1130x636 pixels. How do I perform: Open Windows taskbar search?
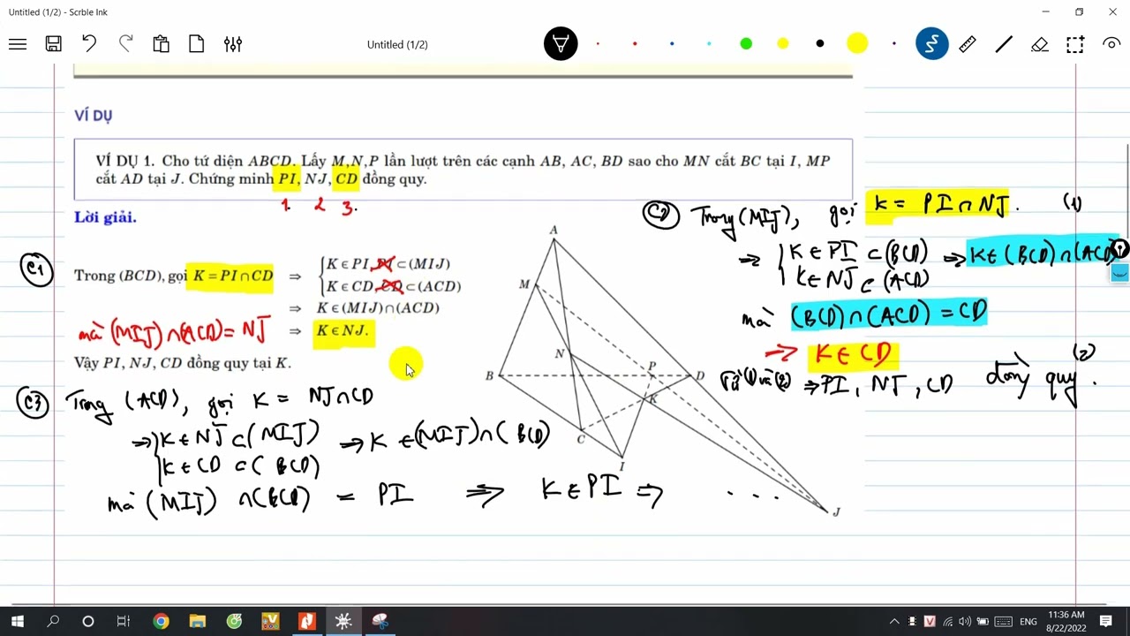pos(53,622)
